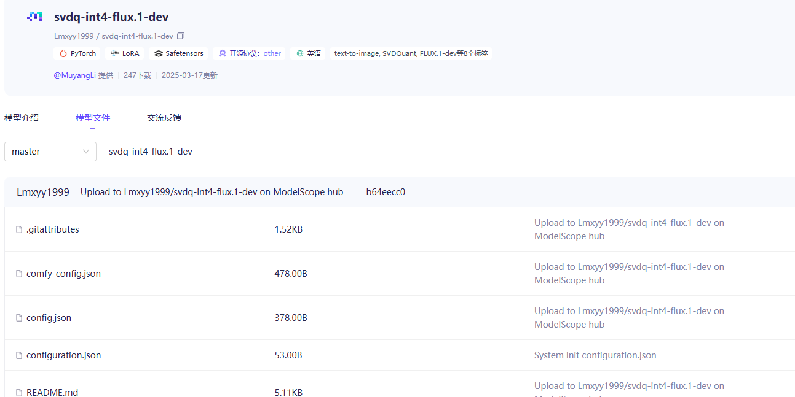The image size is (795, 397).
Task: Open the config.json file
Action: 49,318
